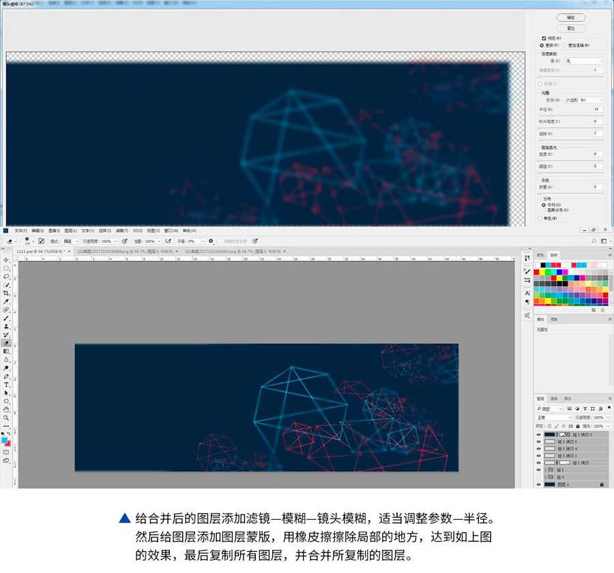Select the Move tool in the toolbox

coord(6,260)
